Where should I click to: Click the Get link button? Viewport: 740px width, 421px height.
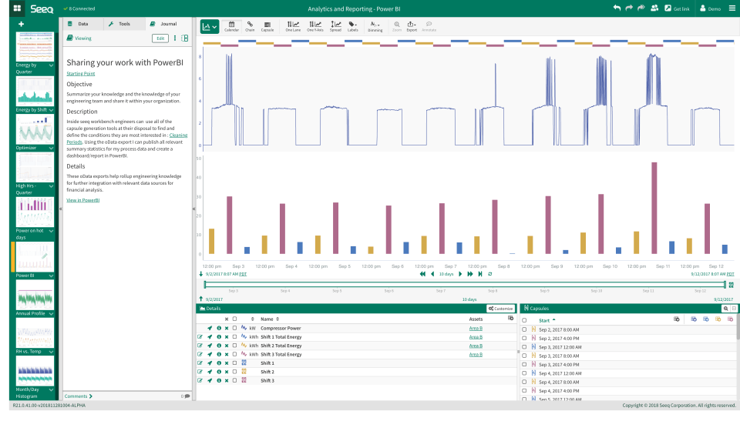coord(677,8)
